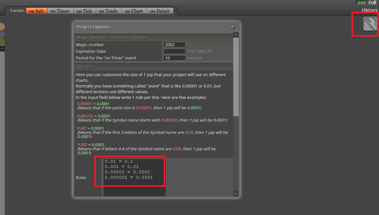
Task: Click the on Timer period seconds field
Action: (174, 58)
